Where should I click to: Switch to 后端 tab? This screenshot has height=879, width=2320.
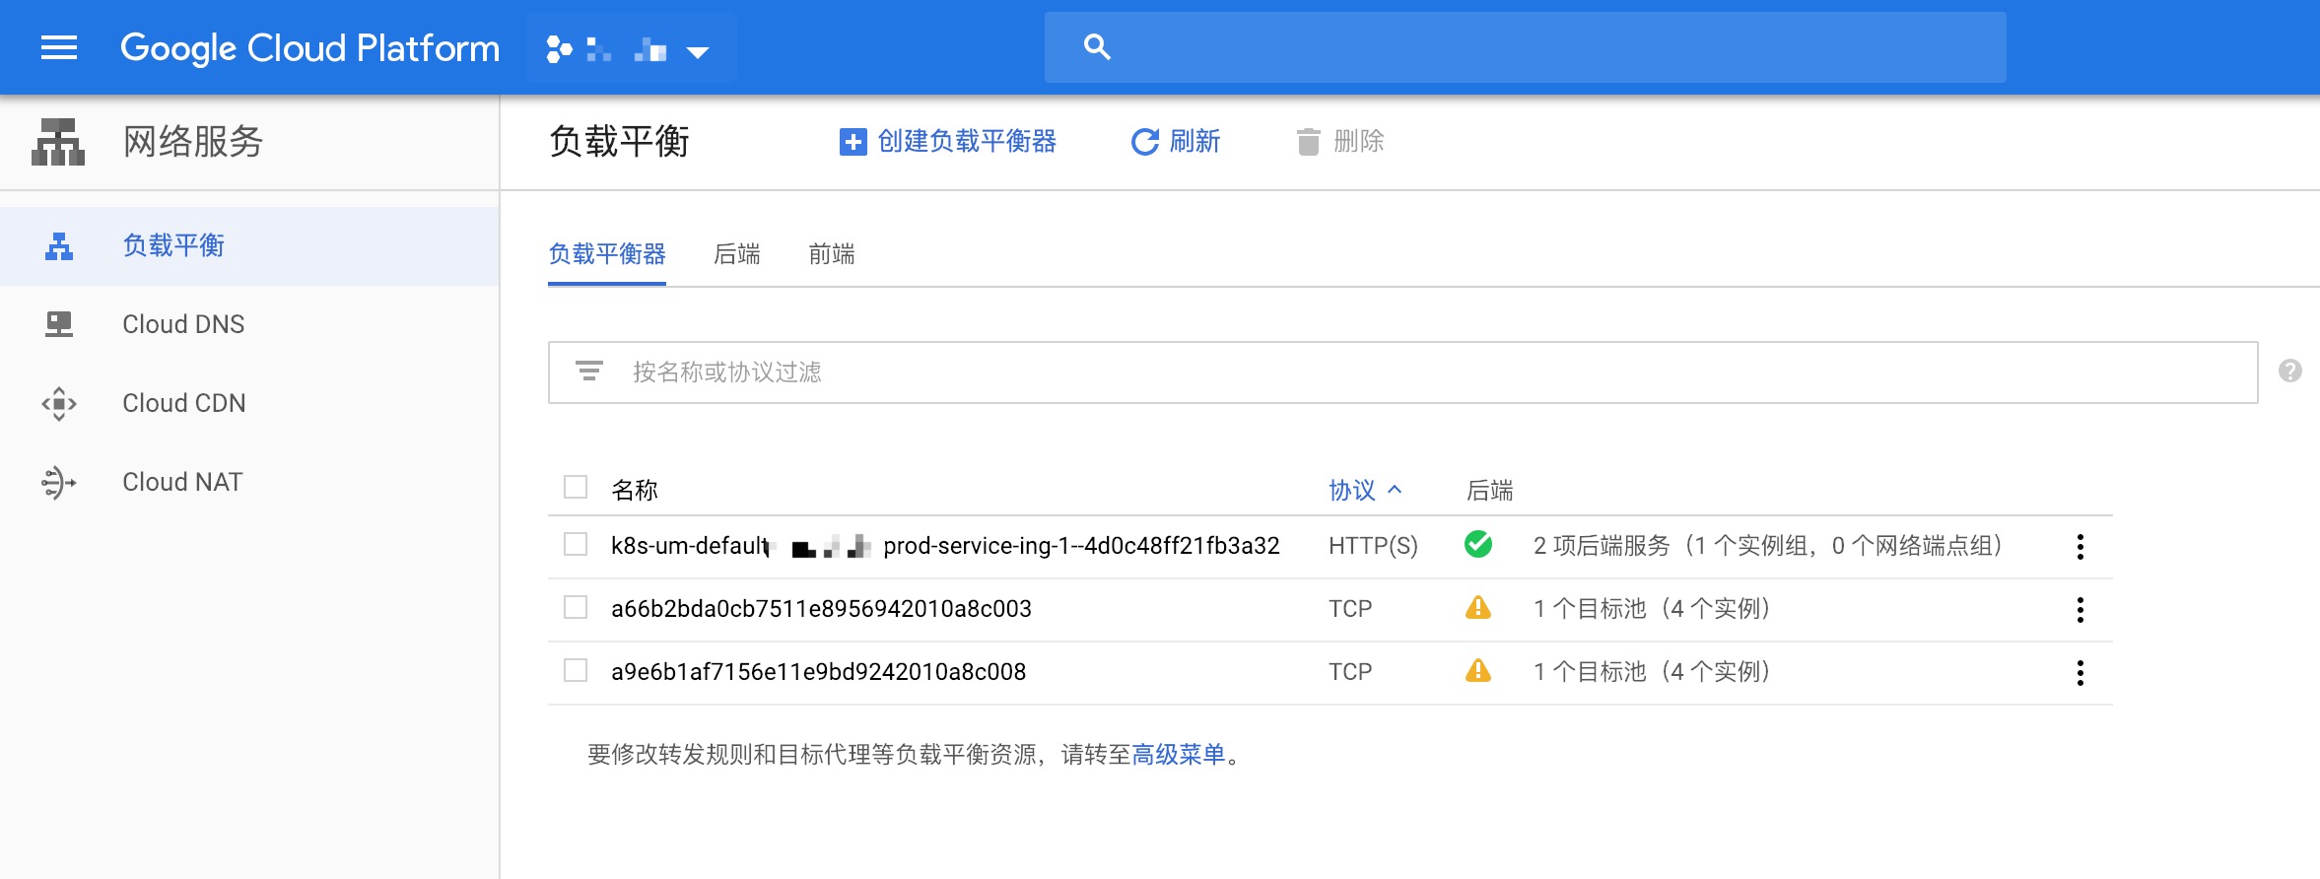pos(737,254)
